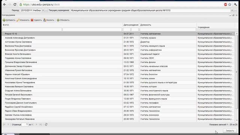Click the Учитель начальных классов cell
The width and height of the screenshot is (240, 135).
[x=168, y=66]
